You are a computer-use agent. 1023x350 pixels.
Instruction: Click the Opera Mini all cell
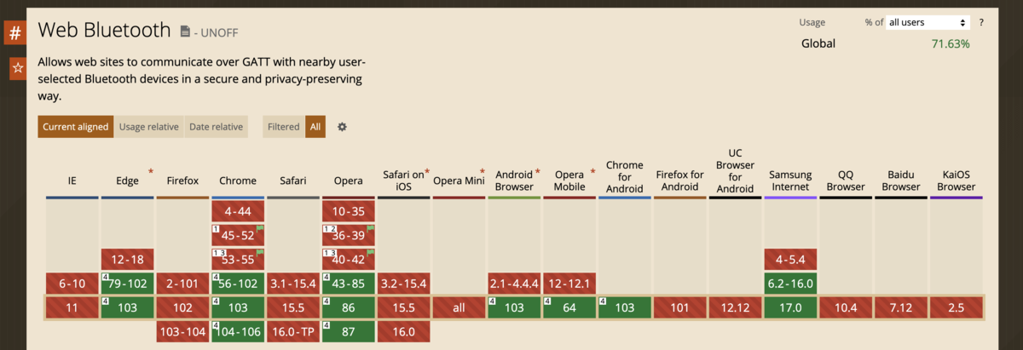click(x=459, y=307)
